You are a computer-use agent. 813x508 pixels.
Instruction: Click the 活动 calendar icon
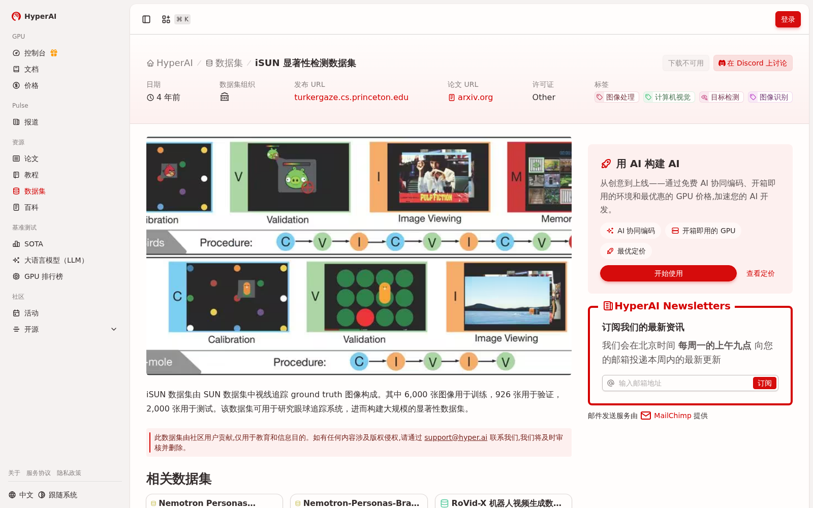point(16,313)
